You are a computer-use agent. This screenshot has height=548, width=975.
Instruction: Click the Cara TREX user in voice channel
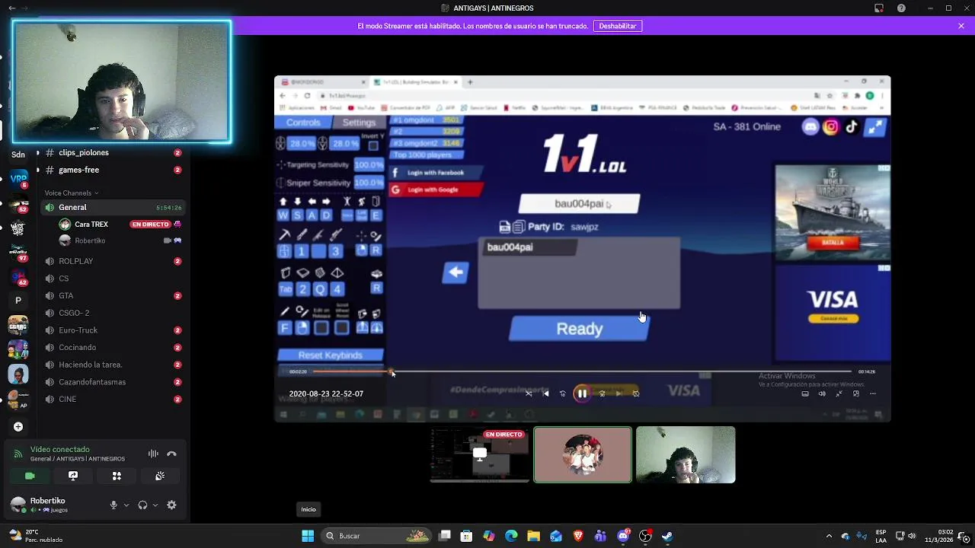pyautogui.click(x=120, y=225)
